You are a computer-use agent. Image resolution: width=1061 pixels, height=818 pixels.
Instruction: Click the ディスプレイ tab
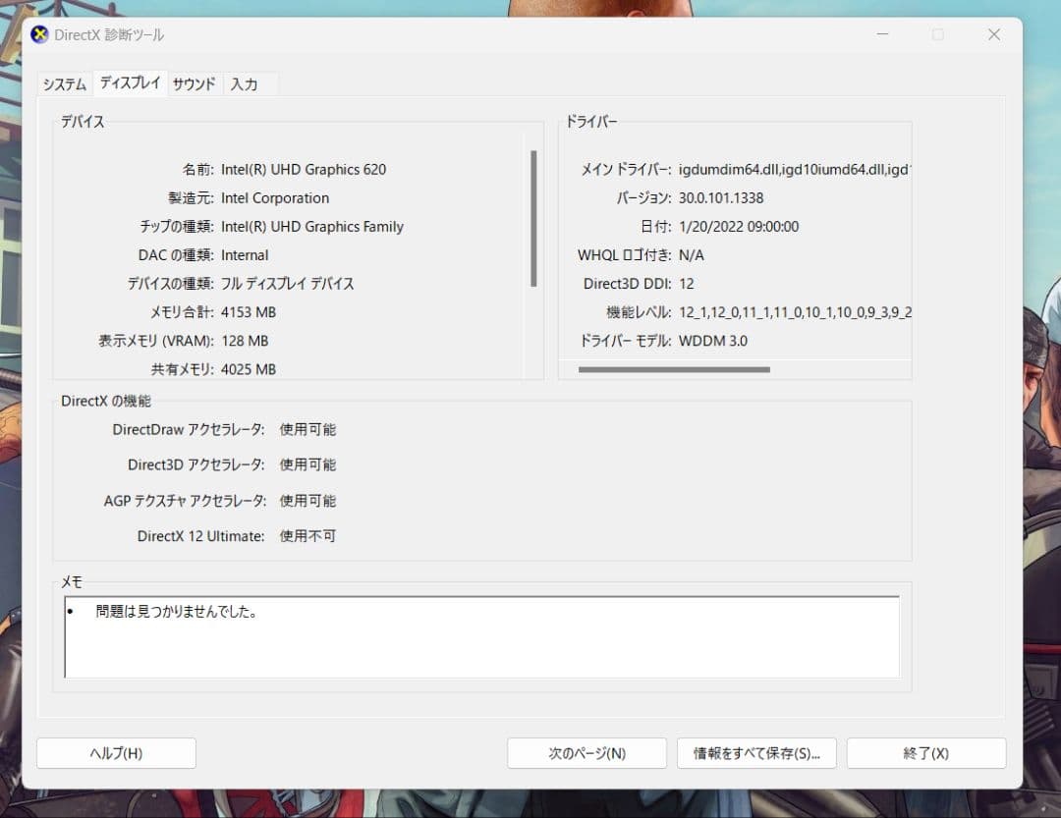click(130, 83)
